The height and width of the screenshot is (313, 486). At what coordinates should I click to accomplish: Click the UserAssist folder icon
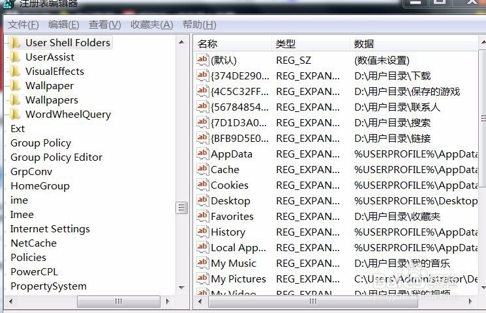pos(15,57)
